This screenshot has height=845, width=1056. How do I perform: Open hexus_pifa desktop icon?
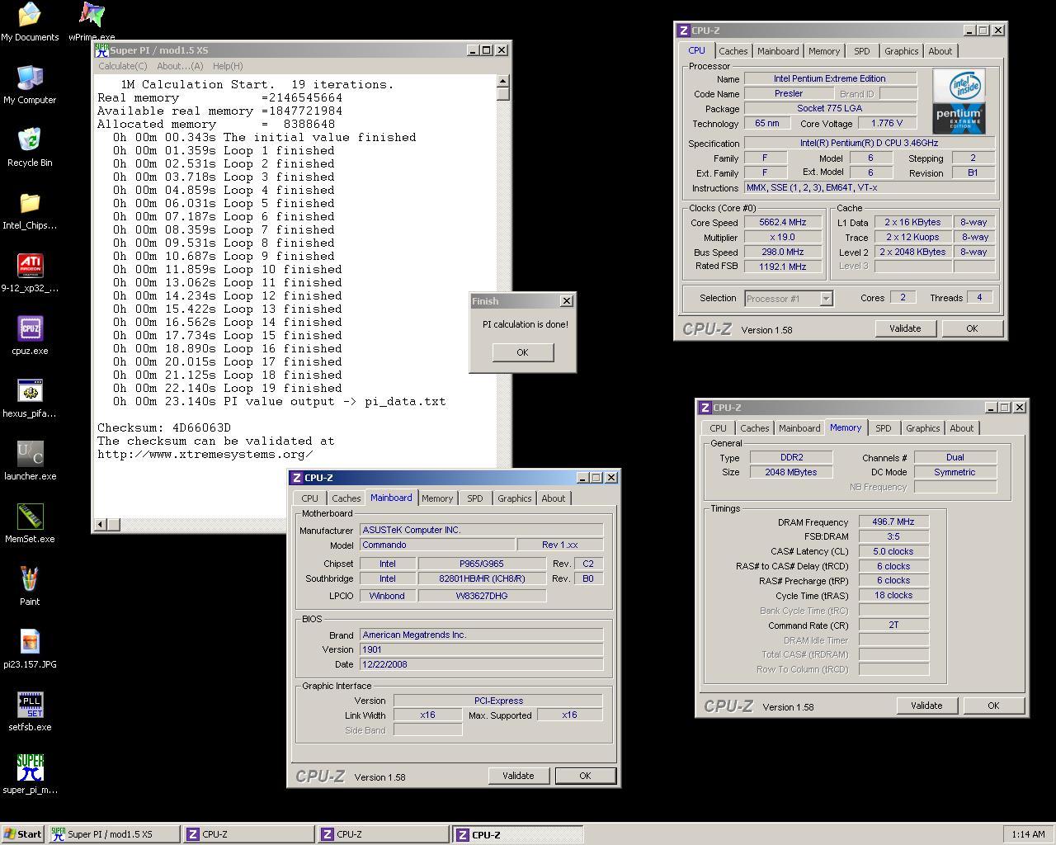30,398
